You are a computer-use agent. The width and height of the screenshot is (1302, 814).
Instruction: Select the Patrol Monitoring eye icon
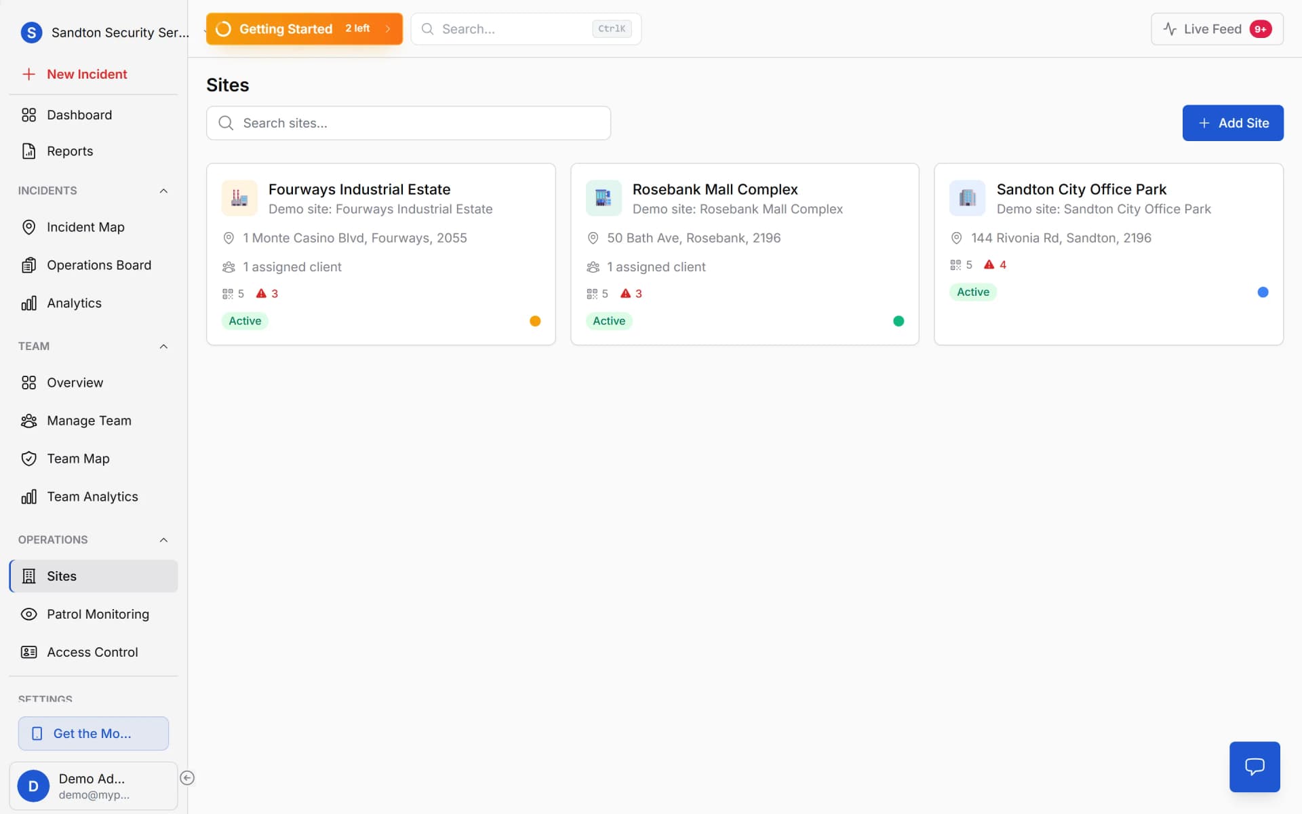coord(29,614)
